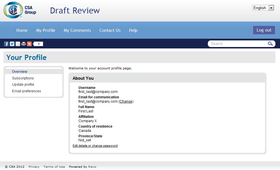Click the Affiliation value Company X
This screenshot has width=280, height=170.
pyautogui.click(x=87, y=121)
